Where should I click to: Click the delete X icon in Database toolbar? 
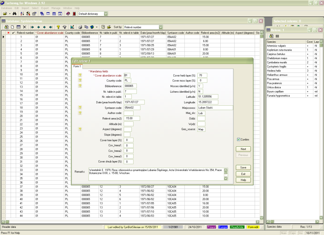point(25,27)
